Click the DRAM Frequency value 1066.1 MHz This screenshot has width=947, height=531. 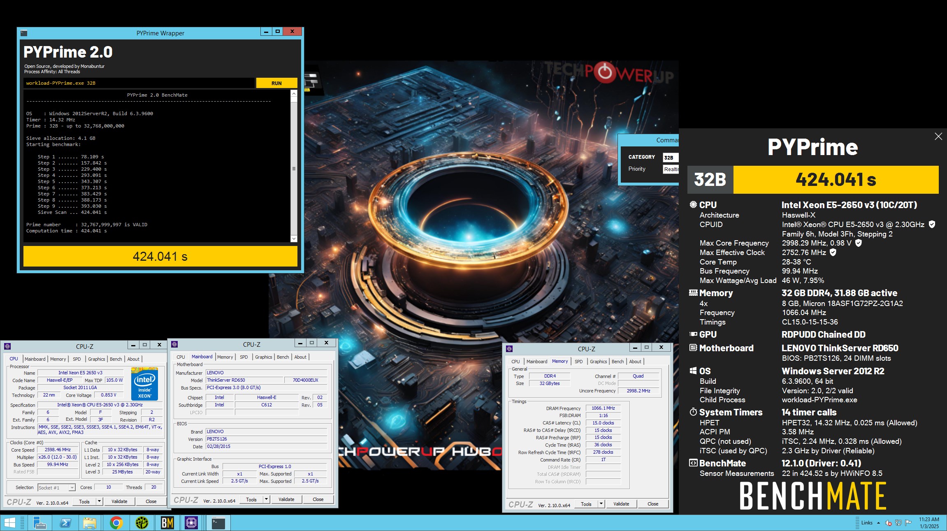point(603,408)
